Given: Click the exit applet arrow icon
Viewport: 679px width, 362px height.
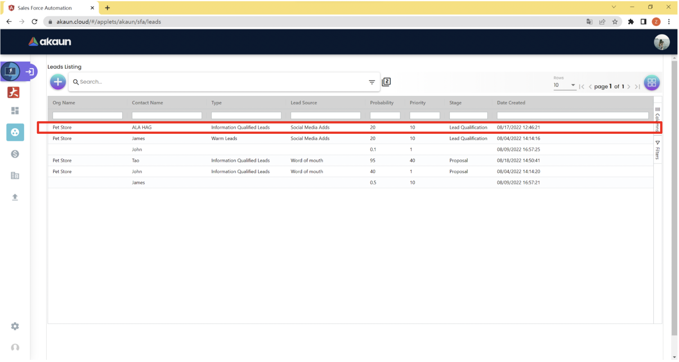Looking at the screenshot, I should 30,72.
